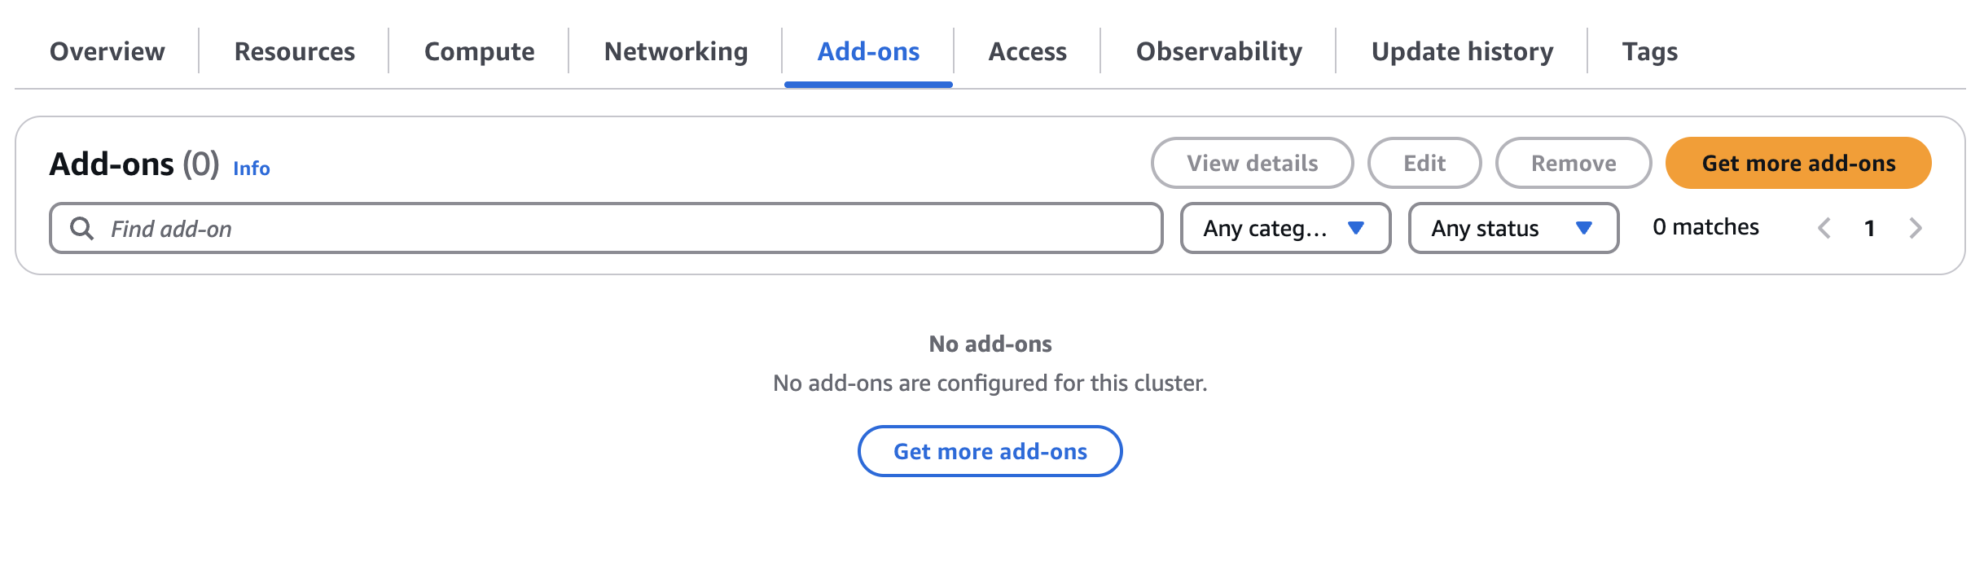
Task: Switch to the Overview tab
Action: [x=108, y=52]
